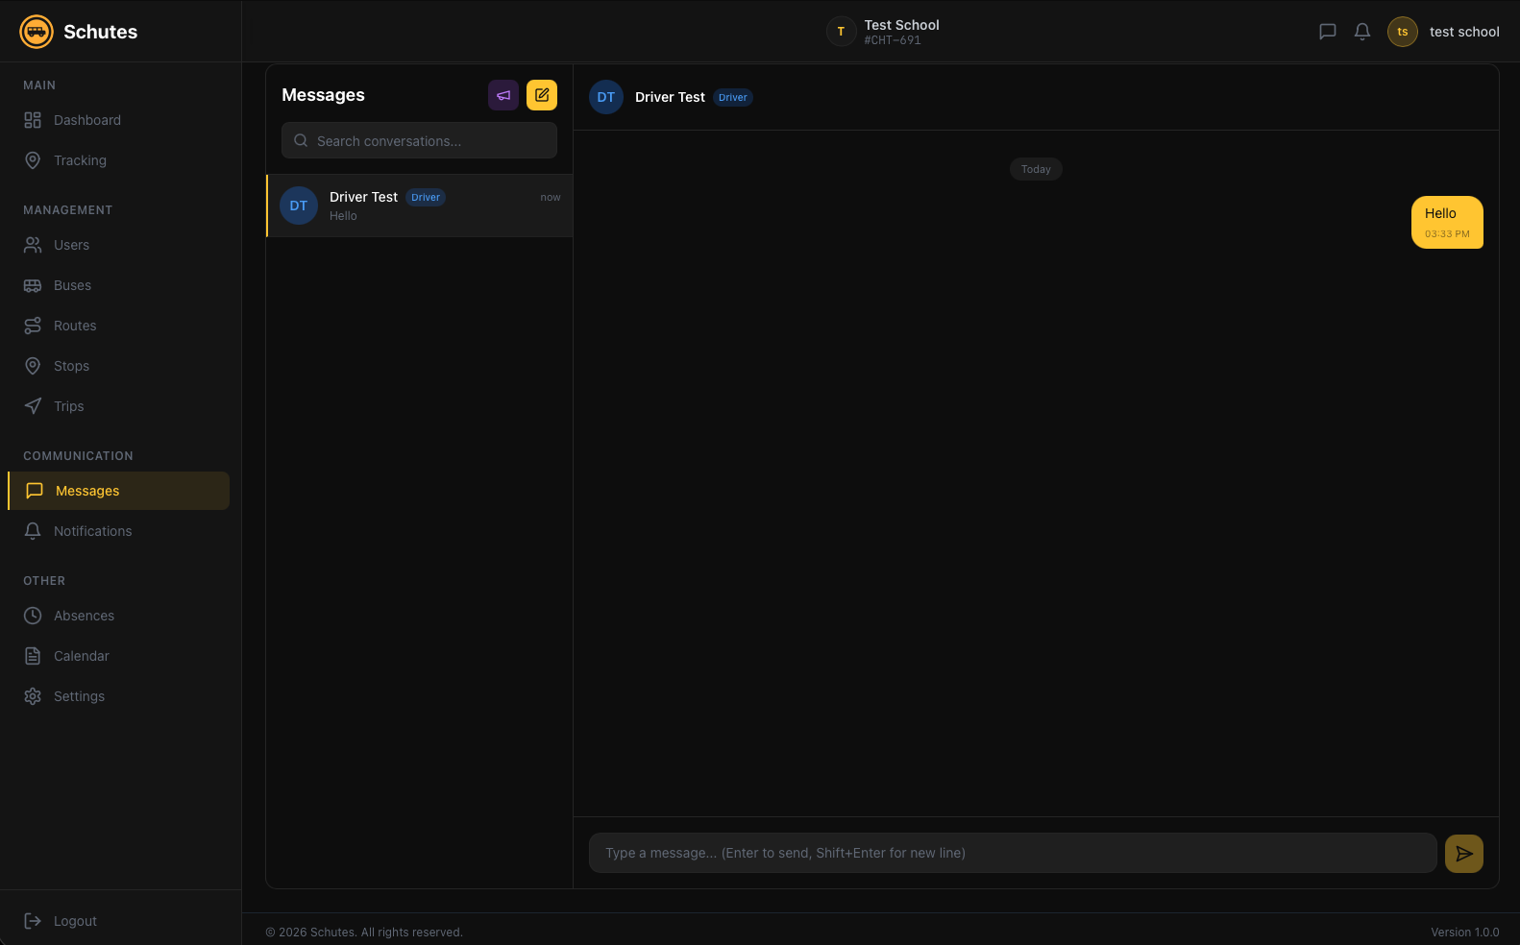Send the message with paper-plane button
This screenshot has width=1520, height=945.
[1464, 854]
